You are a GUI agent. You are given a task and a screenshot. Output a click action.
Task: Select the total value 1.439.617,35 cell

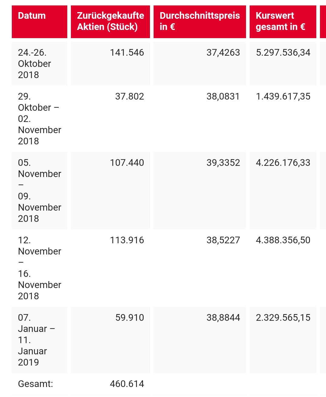point(283,97)
